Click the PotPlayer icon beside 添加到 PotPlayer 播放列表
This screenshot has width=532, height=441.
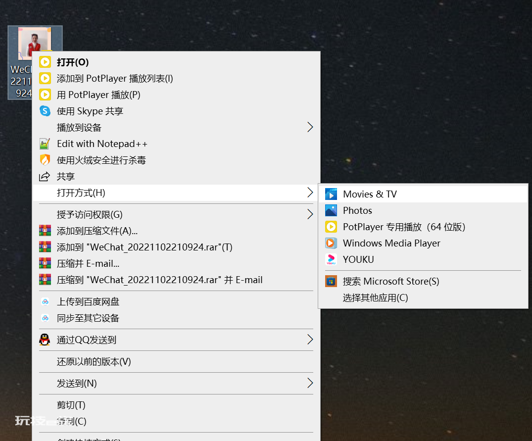click(x=45, y=78)
